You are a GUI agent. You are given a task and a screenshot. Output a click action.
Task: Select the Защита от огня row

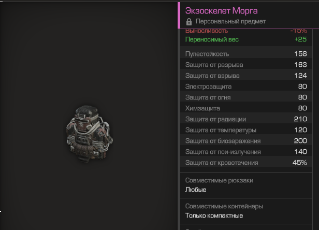click(x=246, y=97)
